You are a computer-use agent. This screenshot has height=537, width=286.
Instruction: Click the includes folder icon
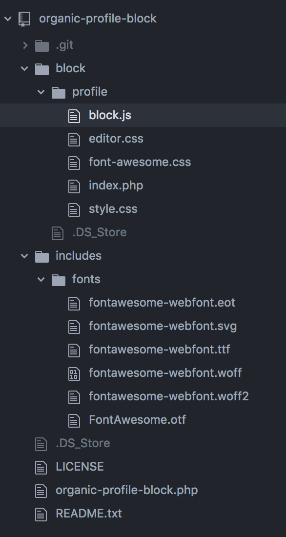[42, 256]
